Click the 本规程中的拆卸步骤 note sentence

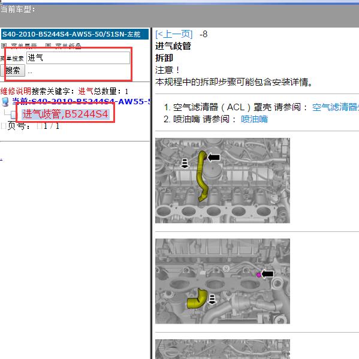pos(234,82)
